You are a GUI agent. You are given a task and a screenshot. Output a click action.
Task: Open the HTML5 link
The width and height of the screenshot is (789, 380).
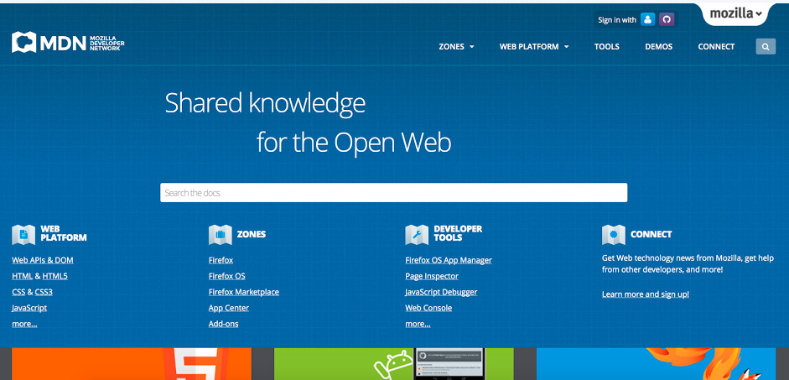coord(55,276)
